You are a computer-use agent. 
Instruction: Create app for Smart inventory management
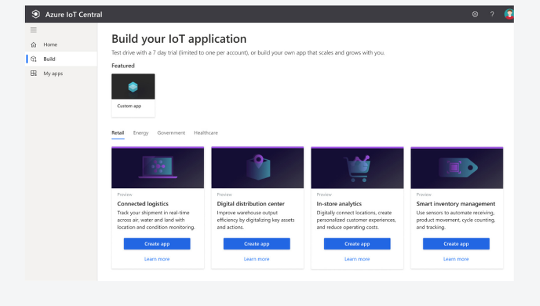point(456,244)
